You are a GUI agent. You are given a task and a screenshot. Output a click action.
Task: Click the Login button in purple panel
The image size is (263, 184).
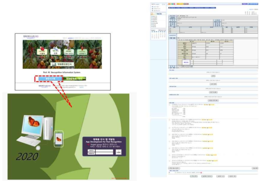tap(119, 152)
